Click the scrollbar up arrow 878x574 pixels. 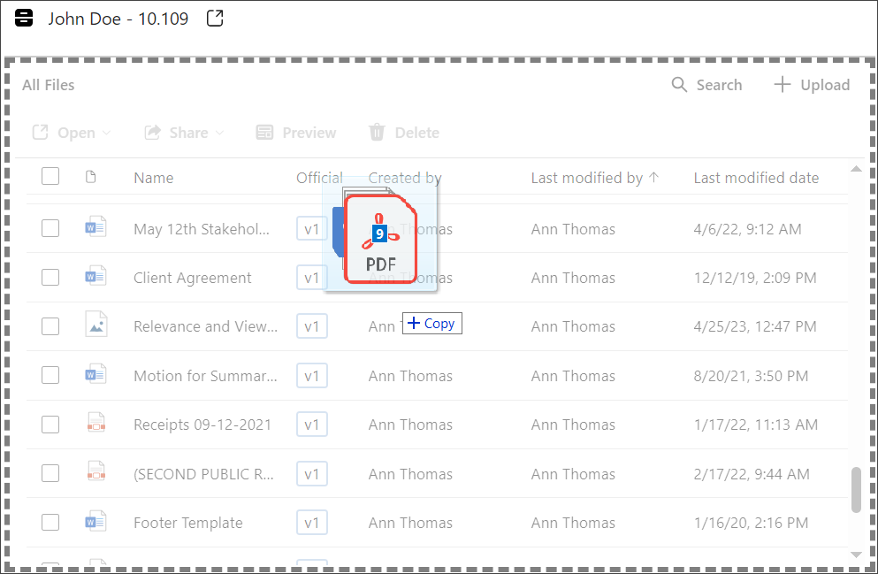coord(856,169)
